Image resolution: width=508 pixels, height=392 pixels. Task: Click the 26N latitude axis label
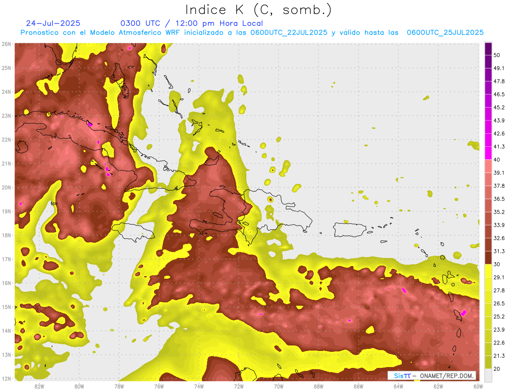point(6,44)
